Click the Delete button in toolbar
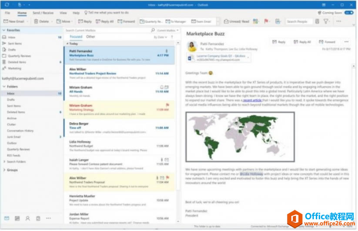Viewport: 358px width, 231px height. pos(41,21)
